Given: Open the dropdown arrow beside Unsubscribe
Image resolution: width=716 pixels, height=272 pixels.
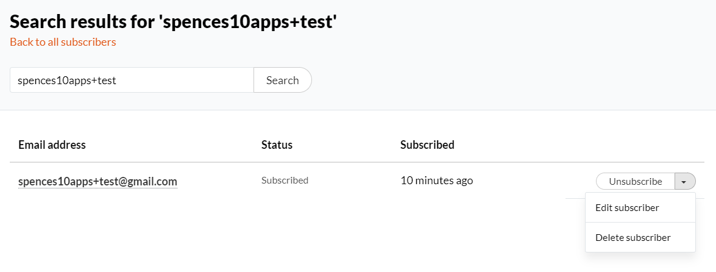Looking at the screenshot, I should (x=685, y=182).
